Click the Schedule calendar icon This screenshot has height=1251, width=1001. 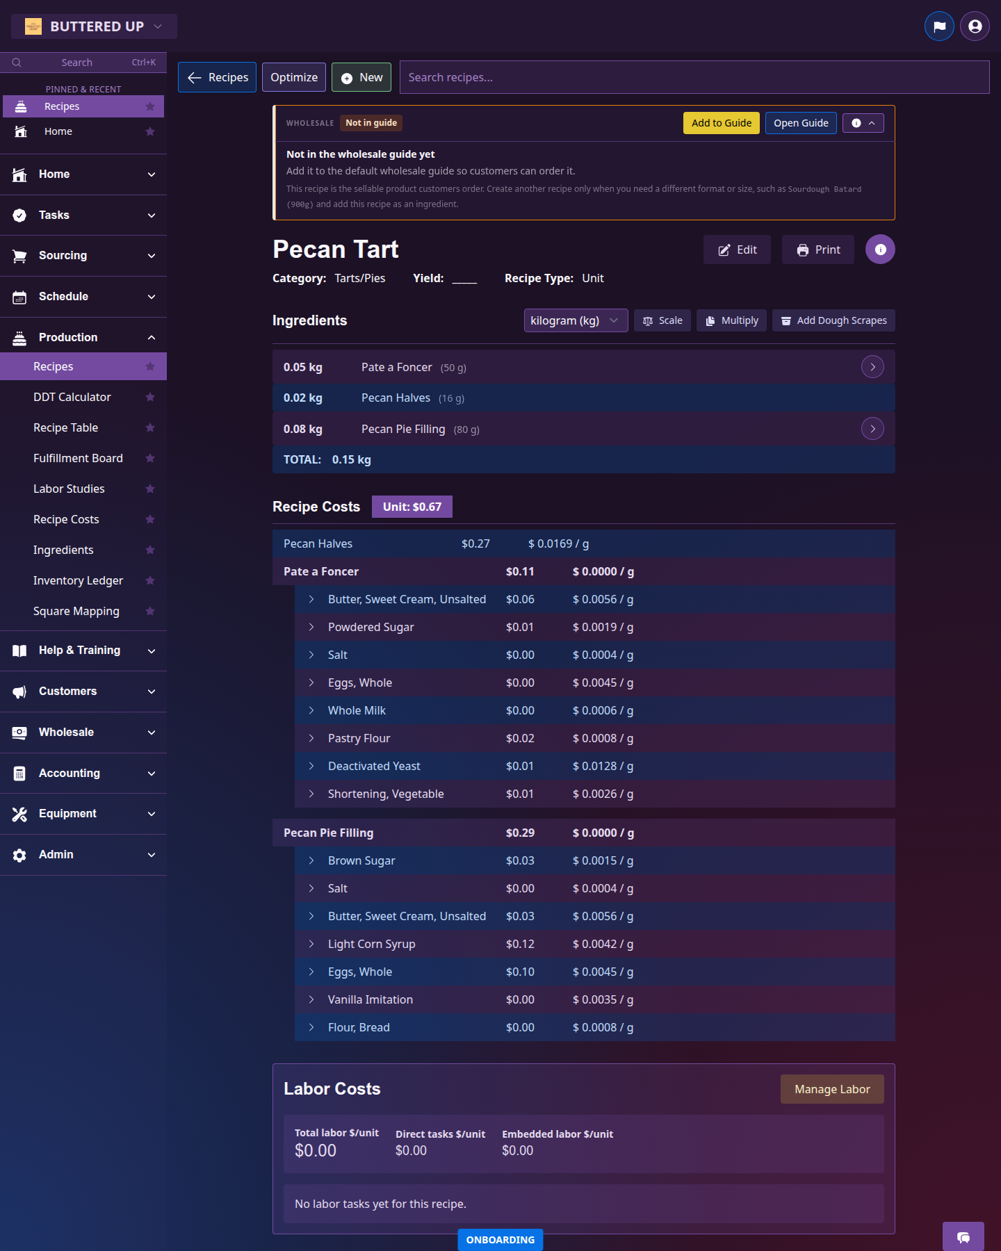point(19,297)
